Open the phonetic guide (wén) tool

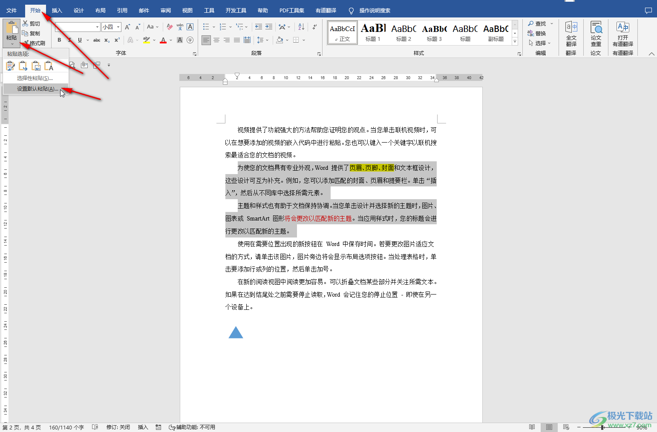180,27
